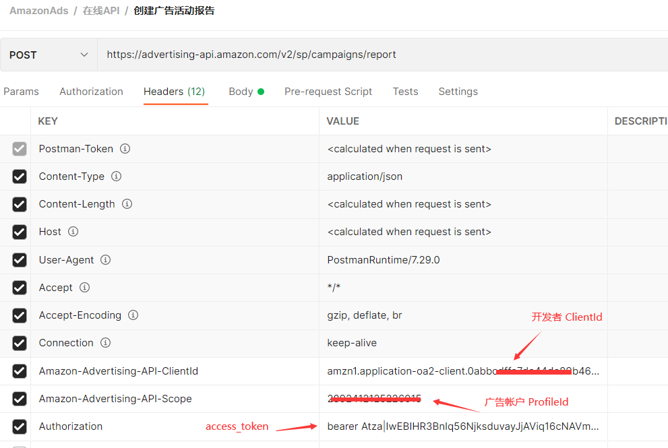Screen dimensions: 668x448
Task: Open the Tests tab
Action: point(405,92)
